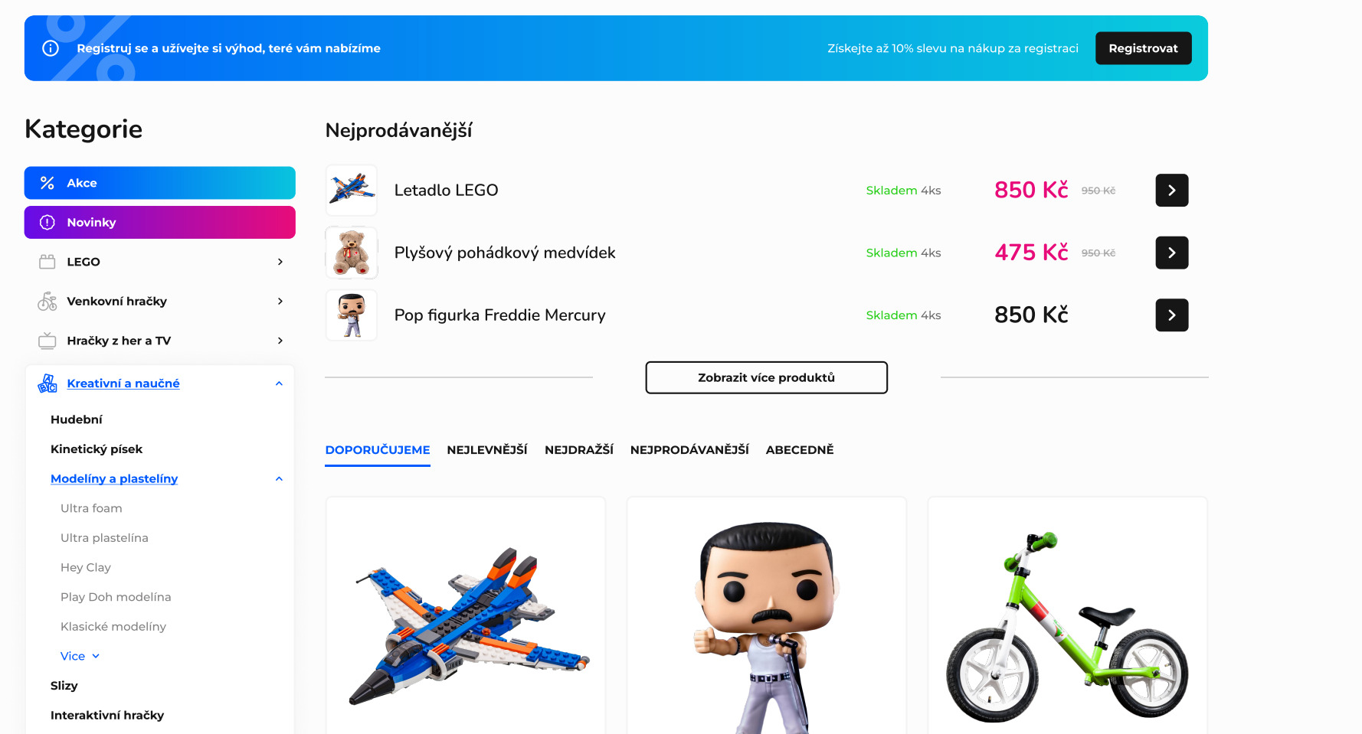The height and width of the screenshot is (734, 1362).
Task: Switch to the NEJLEVNĚJŠÍ sorting tab
Action: [x=487, y=450]
